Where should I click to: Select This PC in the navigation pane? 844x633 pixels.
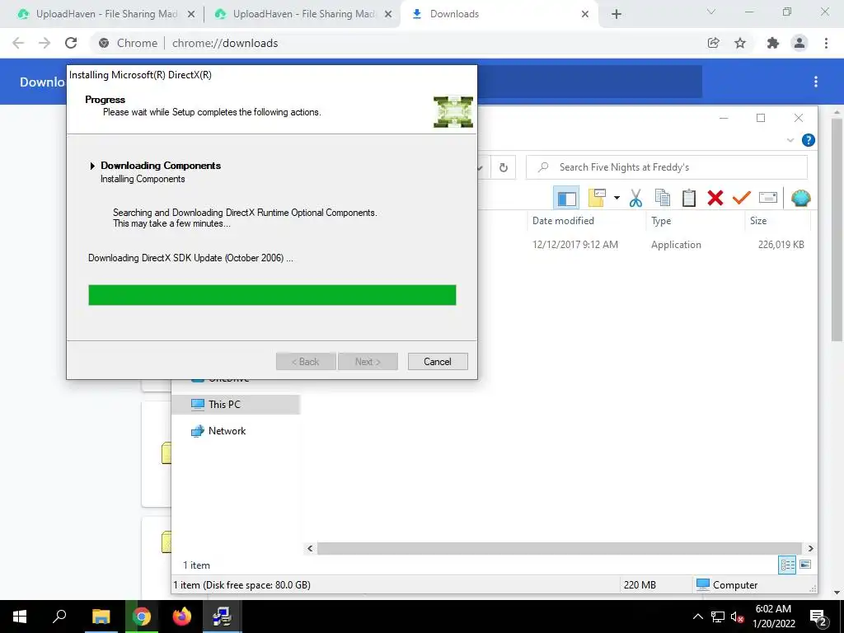pos(235,404)
